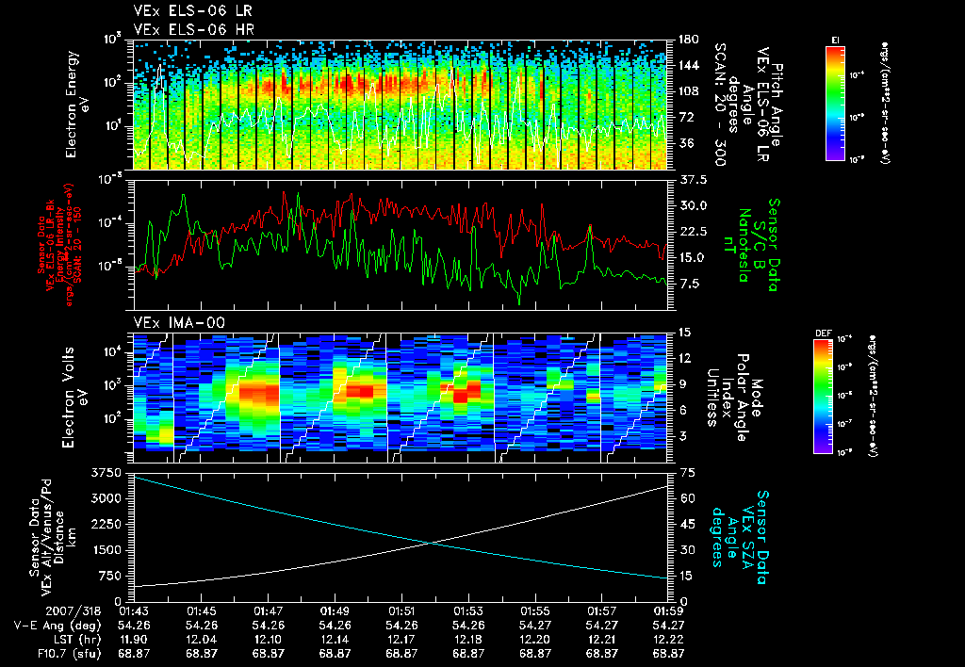This screenshot has width=965, height=667.
Task: Click the LST value 12.10
Action: coord(268,640)
